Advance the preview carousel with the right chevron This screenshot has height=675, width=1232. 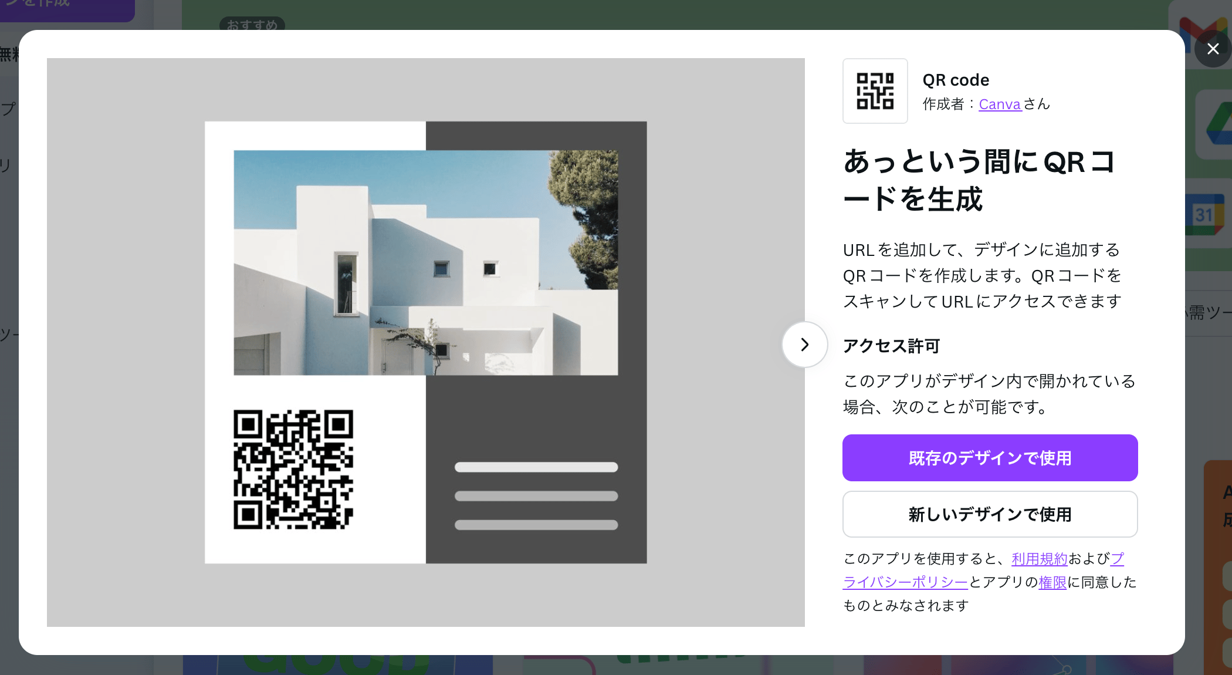804,345
